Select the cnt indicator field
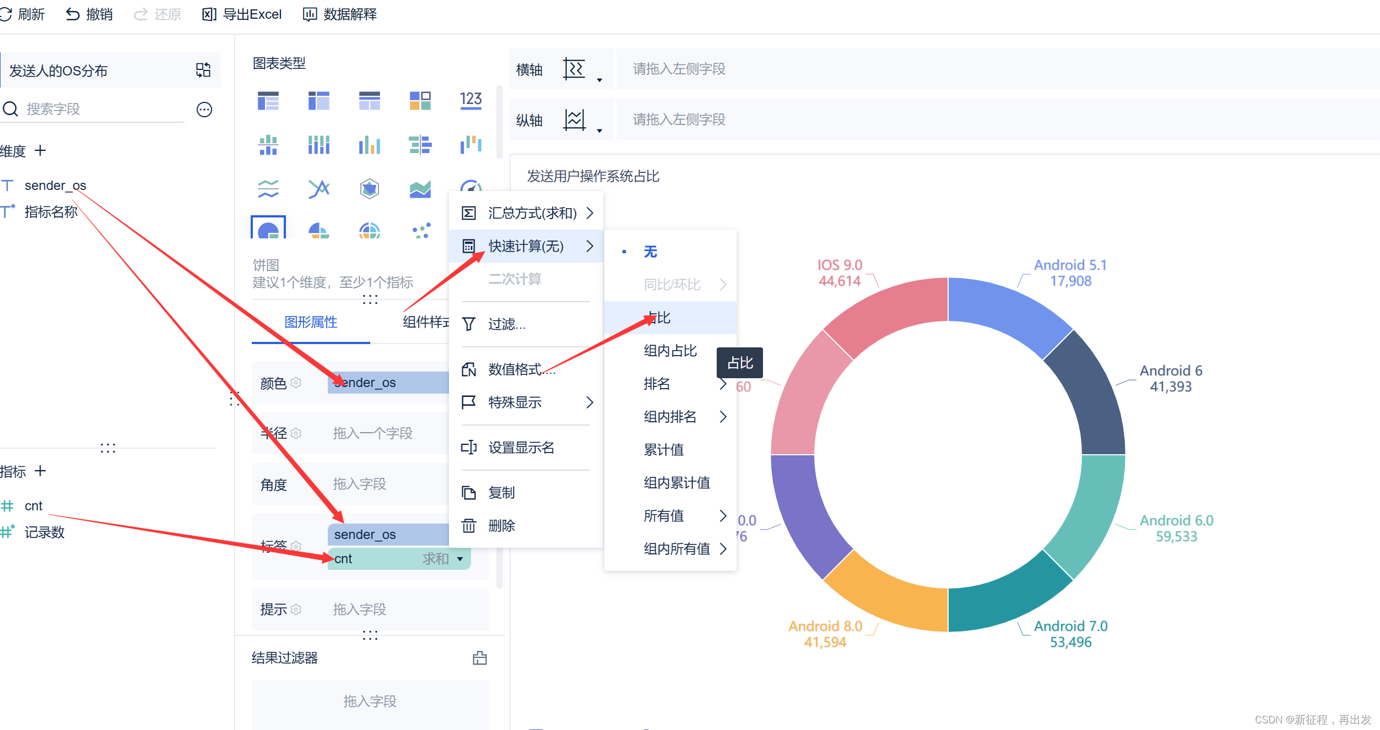 tap(33, 506)
